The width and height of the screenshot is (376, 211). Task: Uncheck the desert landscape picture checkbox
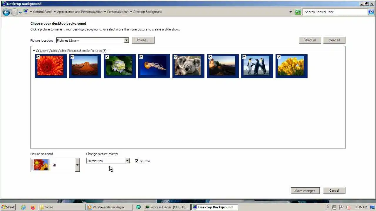[x=72, y=57]
